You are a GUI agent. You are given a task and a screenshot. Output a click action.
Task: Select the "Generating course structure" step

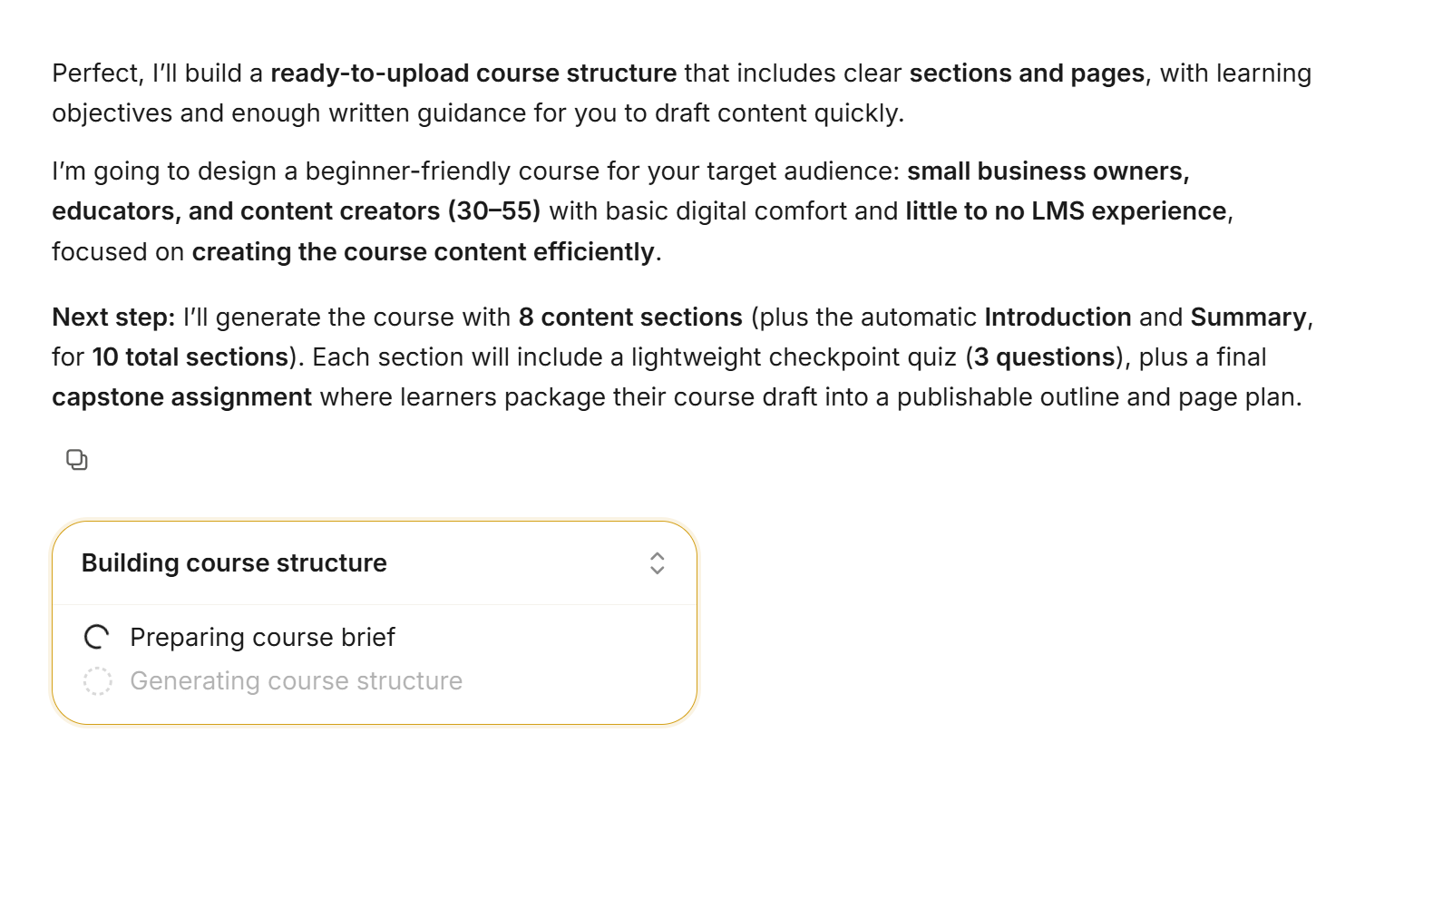click(296, 681)
